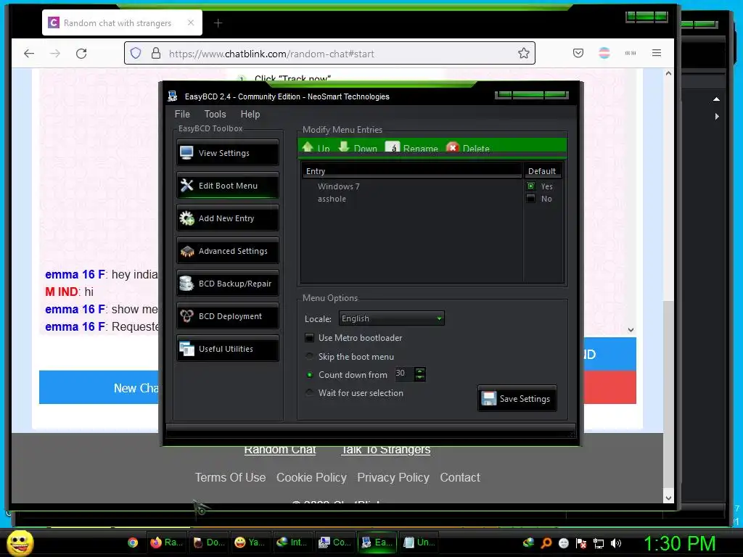Viewport: 743px width, 557px height.
Task: Enable Use Metro bootloader checkbox
Action: click(309, 338)
